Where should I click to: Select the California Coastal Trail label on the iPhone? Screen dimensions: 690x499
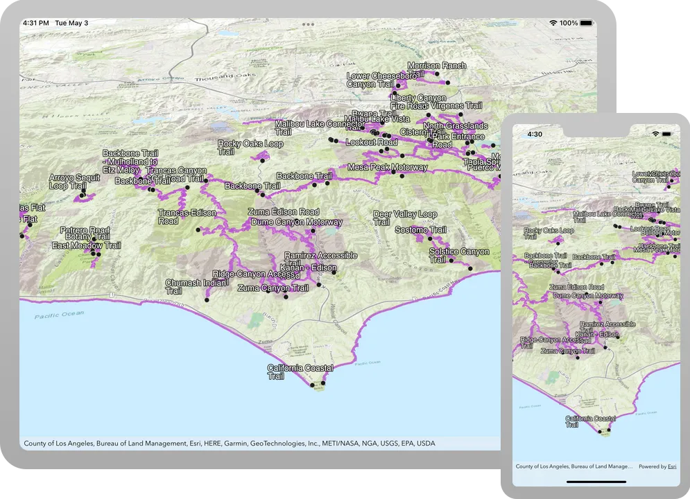point(590,421)
